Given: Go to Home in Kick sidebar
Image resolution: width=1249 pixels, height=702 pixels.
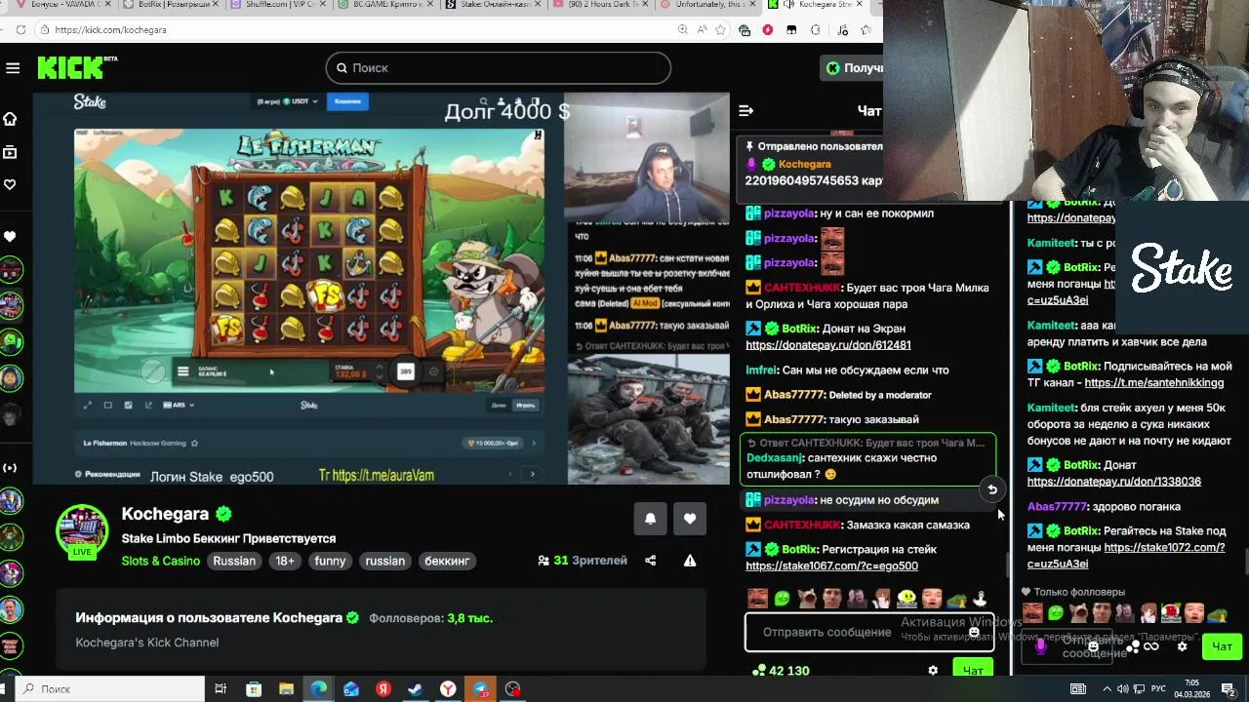Looking at the screenshot, I should (x=10, y=119).
